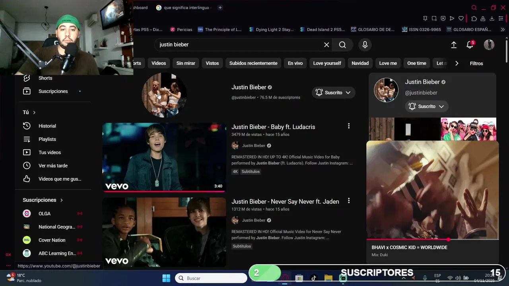509x286 pixels.
Task: Open the upload/create video icon
Action: [x=454, y=45]
